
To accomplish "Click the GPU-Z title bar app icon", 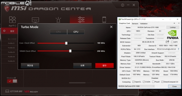I will coord(120,19).
